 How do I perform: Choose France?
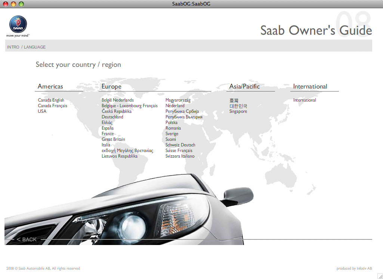[108, 134]
